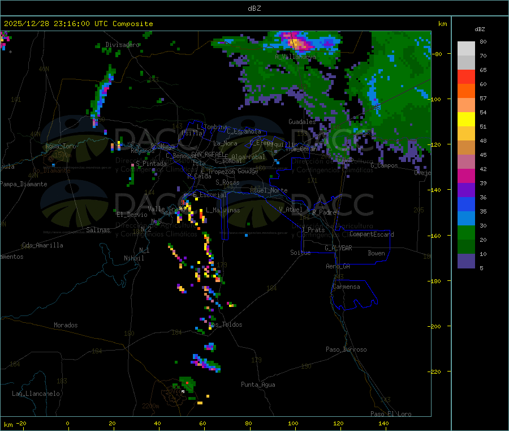Select the Cda_Amarilla label
Image resolution: width=509 pixels, height=431 pixels.
tap(42, 245)
